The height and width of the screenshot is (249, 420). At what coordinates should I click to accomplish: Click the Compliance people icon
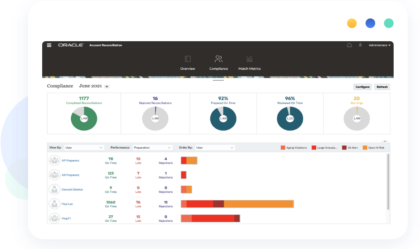click(218, 59)
